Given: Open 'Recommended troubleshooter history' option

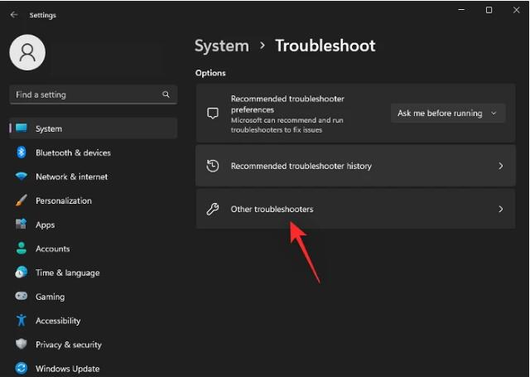Looking at the screenshot, I should 355,166.
